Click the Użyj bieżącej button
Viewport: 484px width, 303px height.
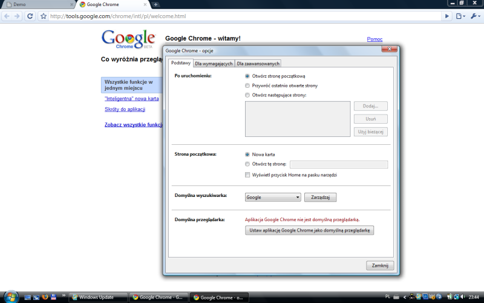coord(370,132)
